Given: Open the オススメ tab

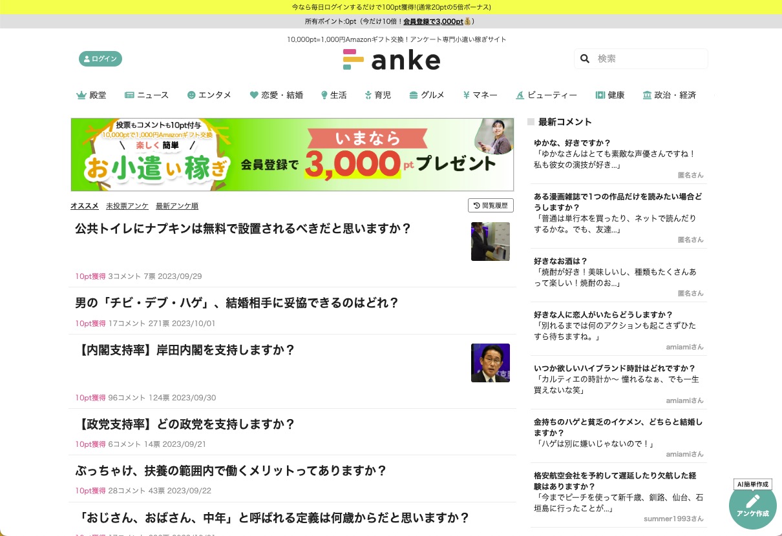Looking at the screenshot, I should (85, 205).
